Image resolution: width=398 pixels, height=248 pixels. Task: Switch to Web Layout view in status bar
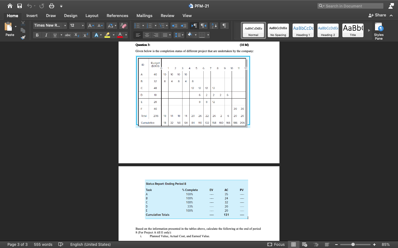point(304,244)
